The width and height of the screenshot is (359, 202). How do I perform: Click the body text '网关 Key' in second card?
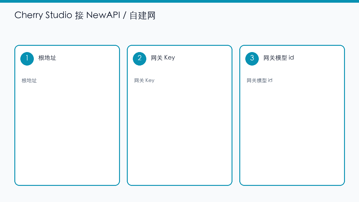pyautogui.click(x=144, y=81)
